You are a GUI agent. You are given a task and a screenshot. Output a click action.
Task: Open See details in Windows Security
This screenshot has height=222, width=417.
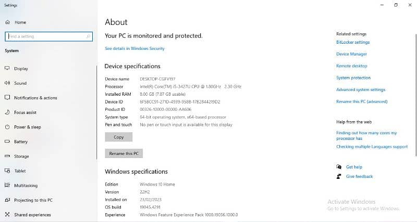point(134,48)
